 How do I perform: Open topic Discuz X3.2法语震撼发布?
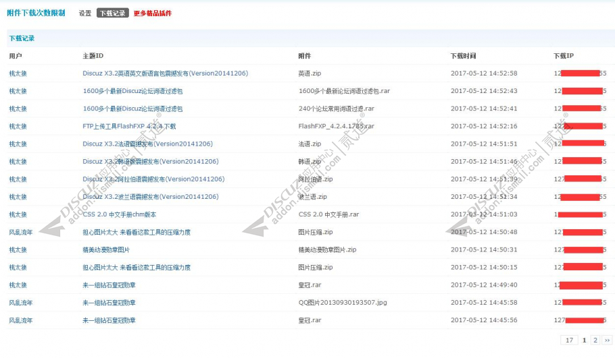pyautogui.click(x=147, y=144)
